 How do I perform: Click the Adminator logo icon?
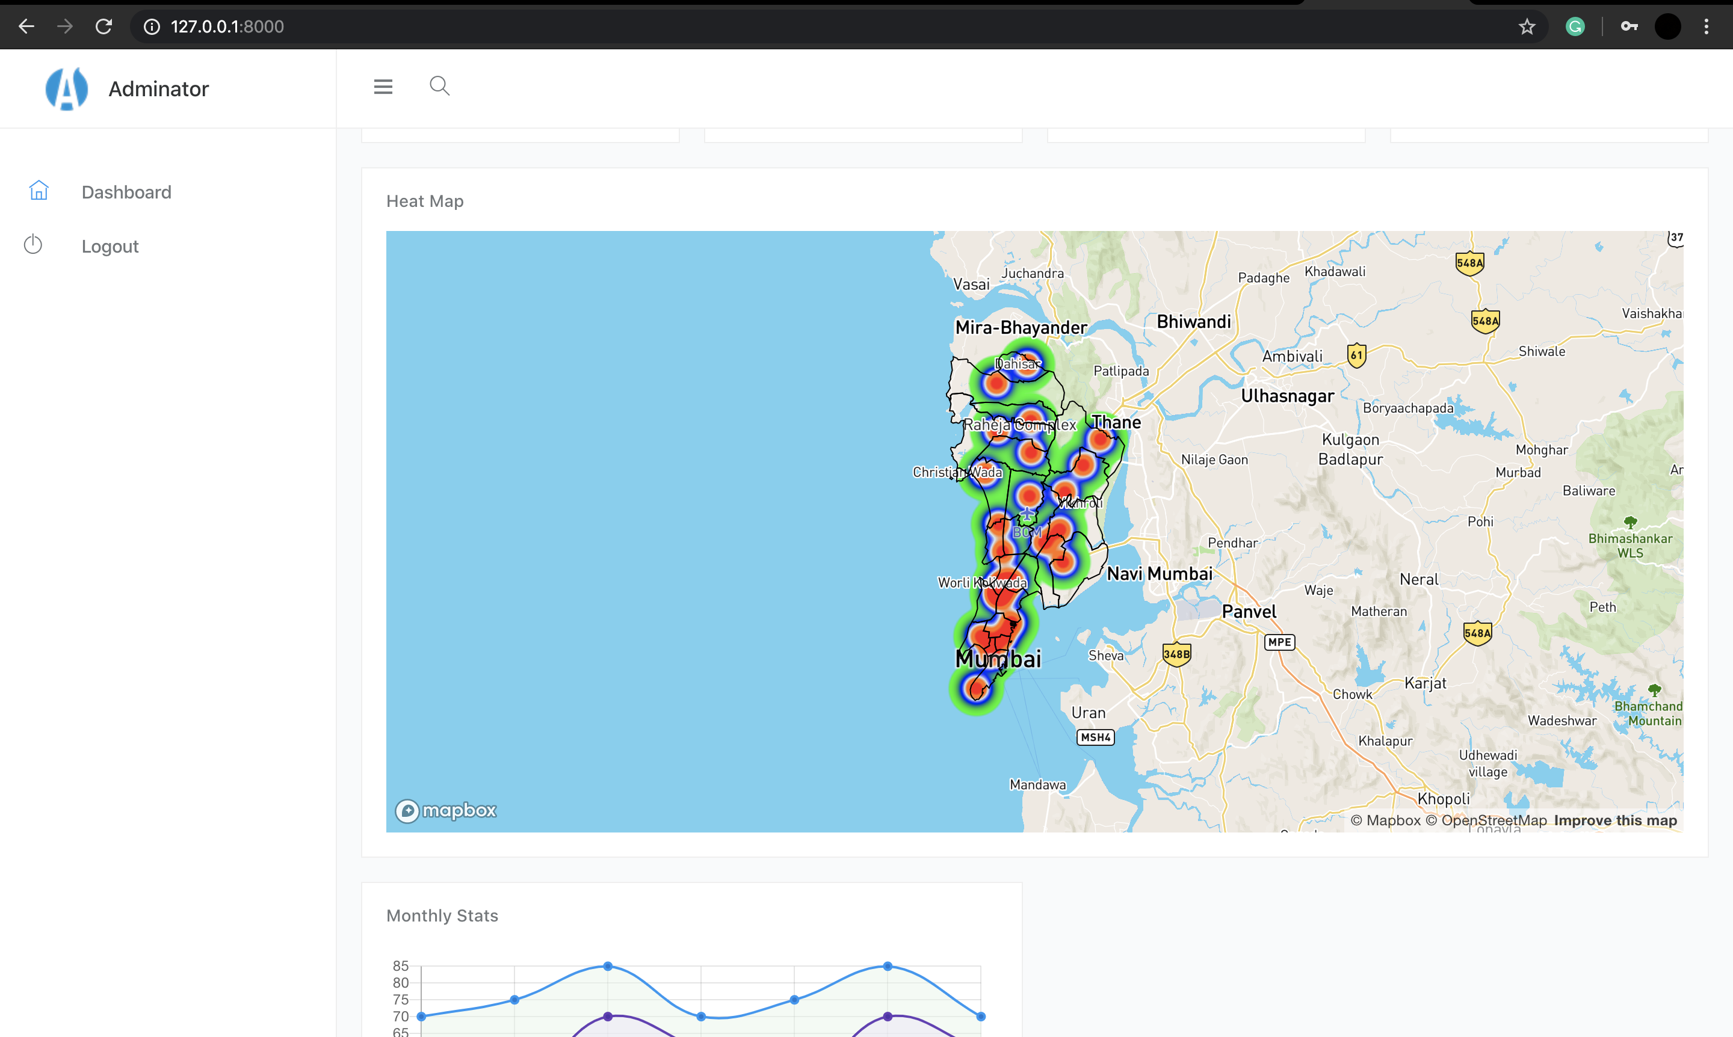tap(66, 89)
